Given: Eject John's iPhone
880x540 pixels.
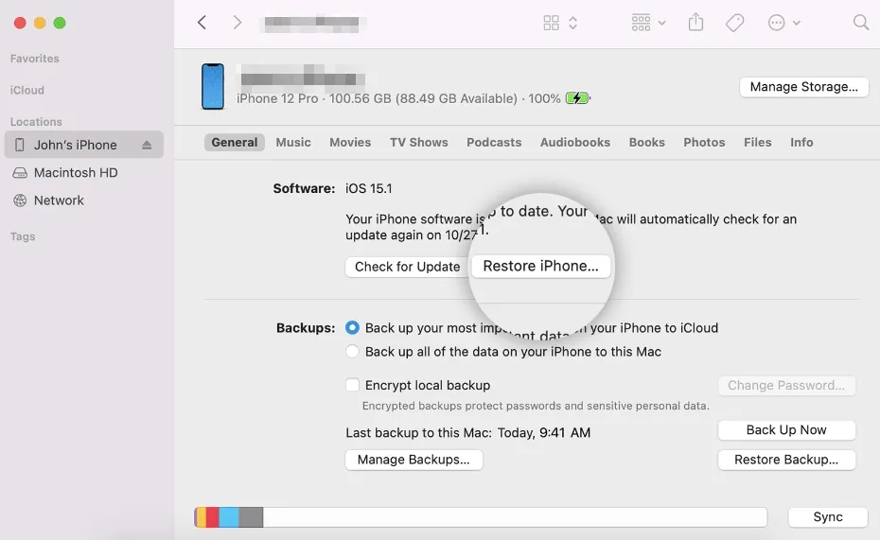Looking at the screenshot, I should coord(147,146).
